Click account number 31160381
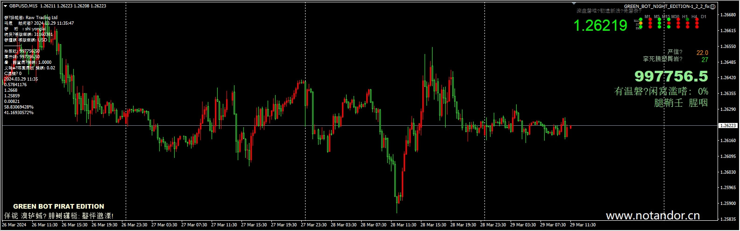Viewport: 740px width, 231px height. click(x=43, y=34)
